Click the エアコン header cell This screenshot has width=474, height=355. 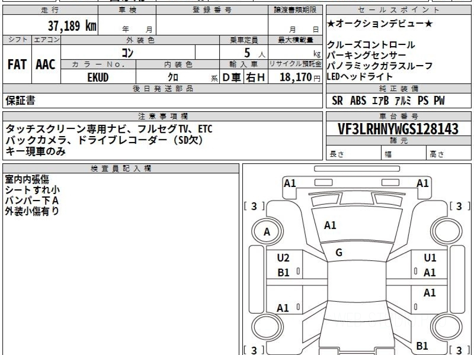pyautogui.click(x=46, y=40)
